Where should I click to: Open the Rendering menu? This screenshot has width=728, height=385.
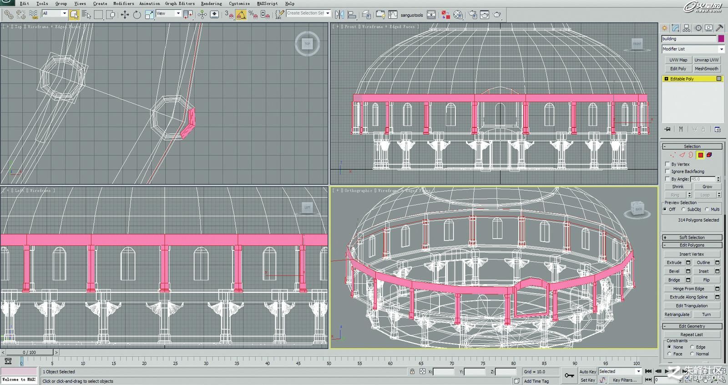[x=212, y=4]
